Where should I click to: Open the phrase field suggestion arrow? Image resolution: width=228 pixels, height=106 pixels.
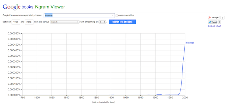pos(112,16)
